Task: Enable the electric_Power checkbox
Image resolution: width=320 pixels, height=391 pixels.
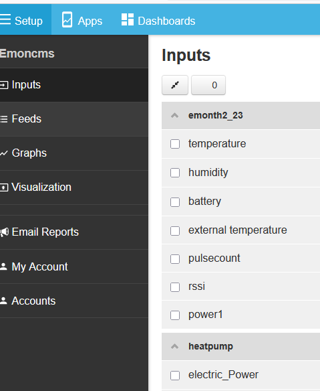Action: point(175,376)
